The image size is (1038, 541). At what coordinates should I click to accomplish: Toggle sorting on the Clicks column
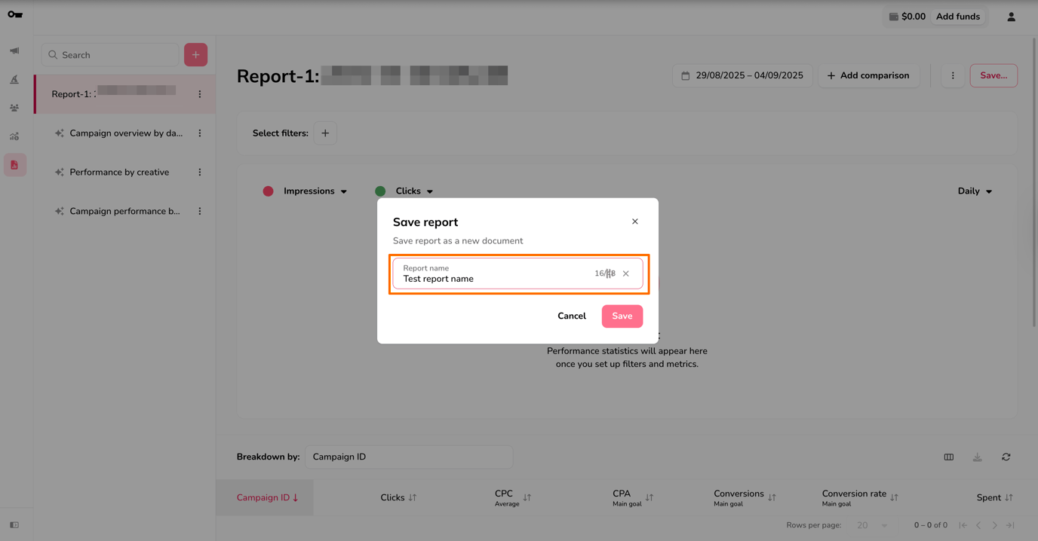point(412,497)
